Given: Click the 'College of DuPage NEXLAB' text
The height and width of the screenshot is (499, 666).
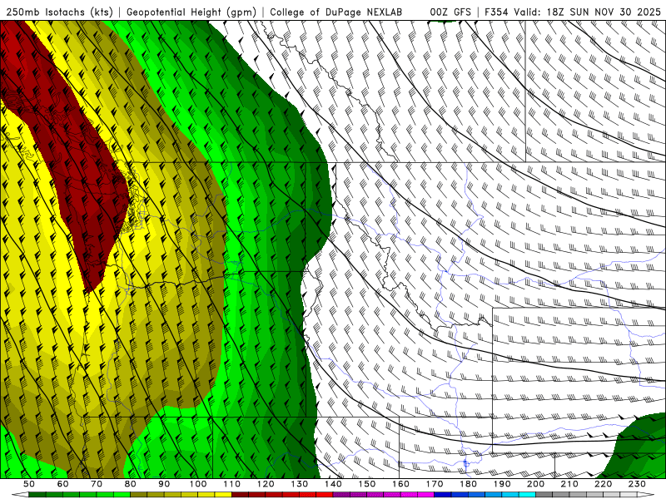Looking at the screenshot, I should [x=335, y=12].
